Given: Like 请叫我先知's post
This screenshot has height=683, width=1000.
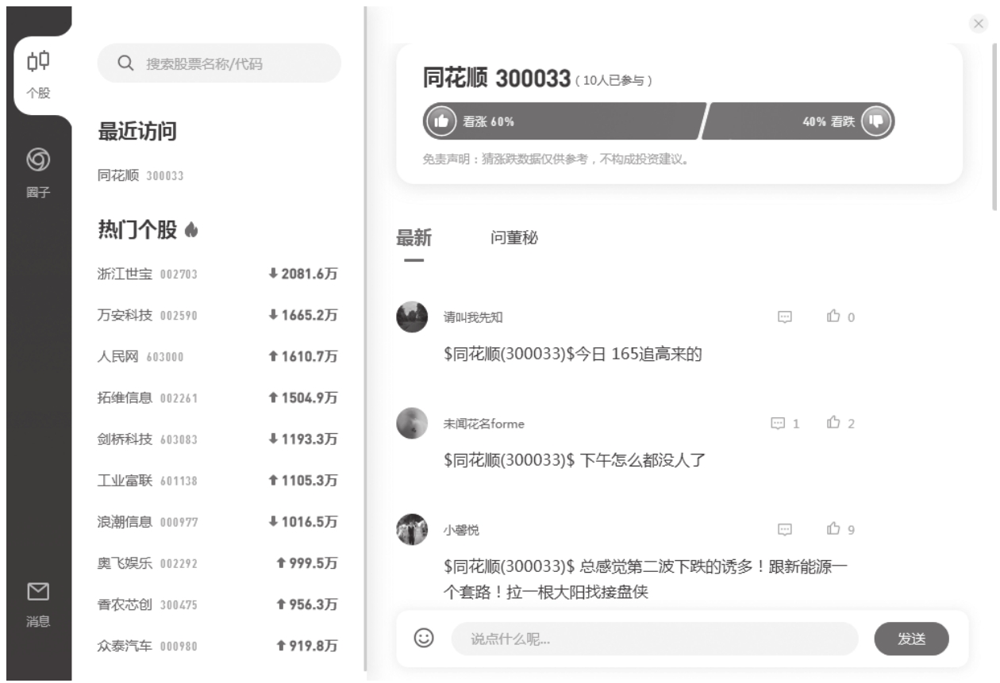Looking at the screenshot, I should [x=840, y=317].
